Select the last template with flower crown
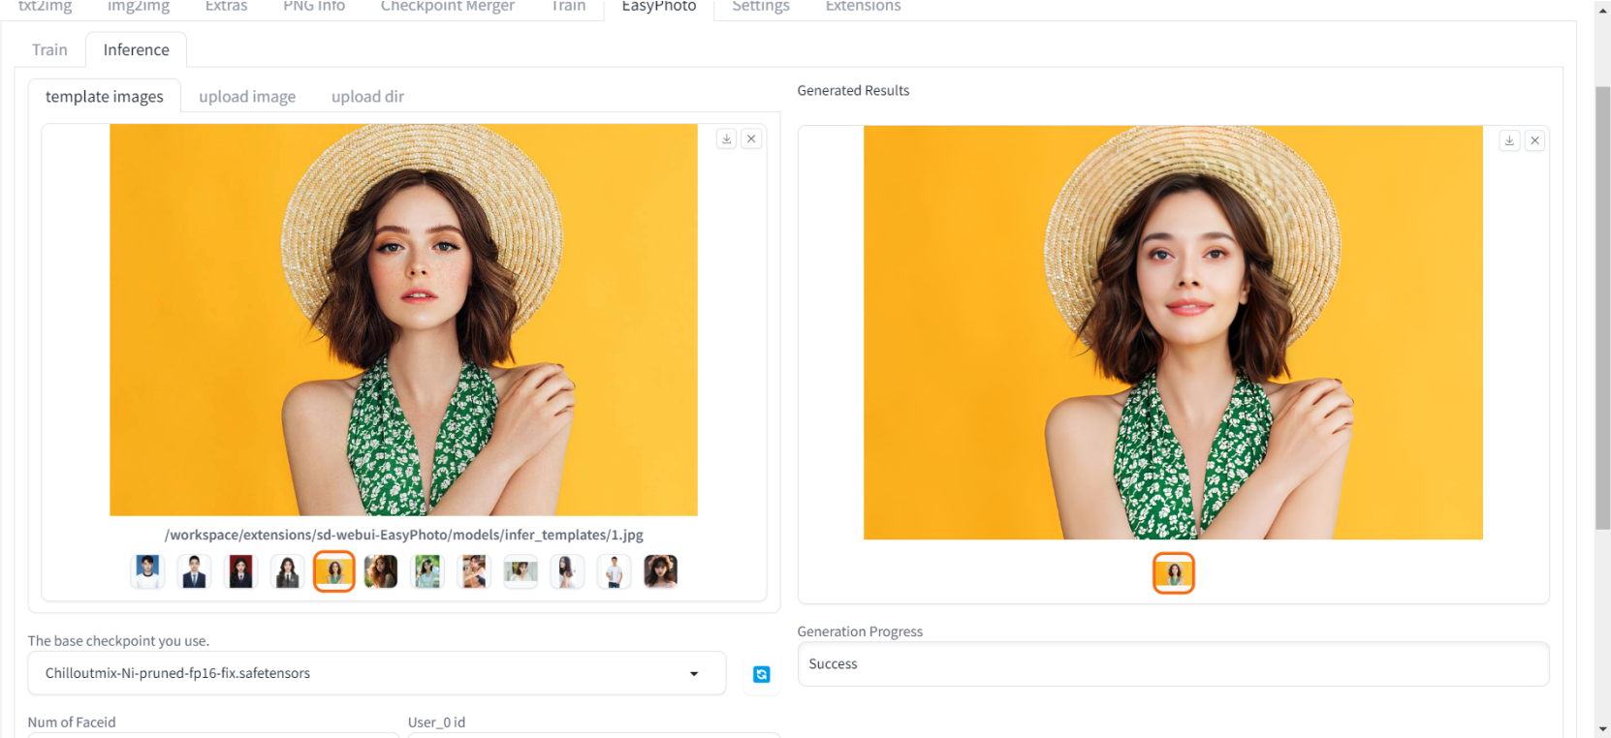This screenshot has height=738, width=1611. click(x=660, y=571)
